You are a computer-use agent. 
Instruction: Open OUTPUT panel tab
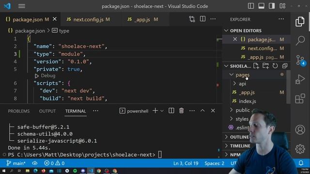coord(47,111)
